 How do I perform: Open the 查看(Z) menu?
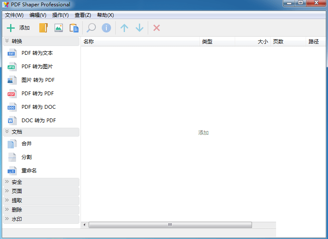click(83, 15)
